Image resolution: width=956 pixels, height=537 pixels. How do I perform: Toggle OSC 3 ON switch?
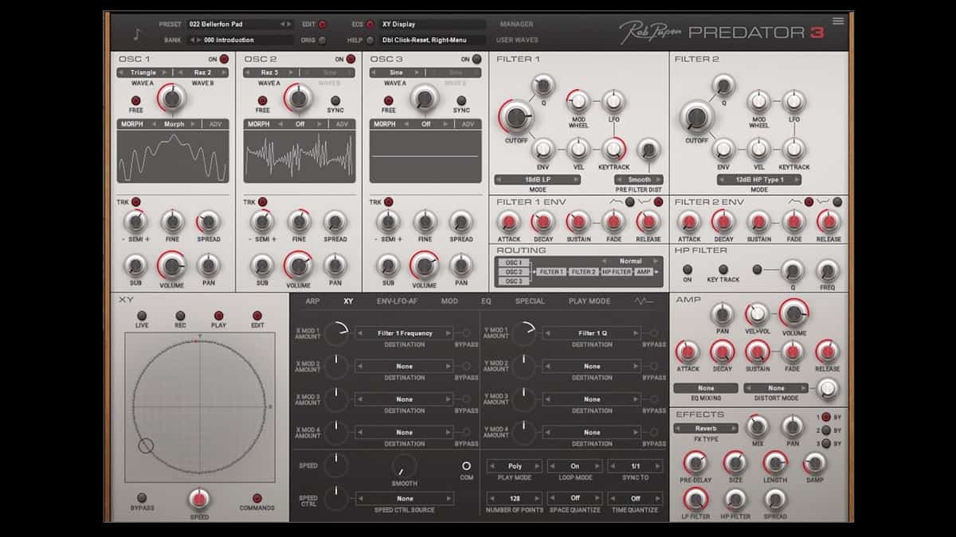point(476,59)
